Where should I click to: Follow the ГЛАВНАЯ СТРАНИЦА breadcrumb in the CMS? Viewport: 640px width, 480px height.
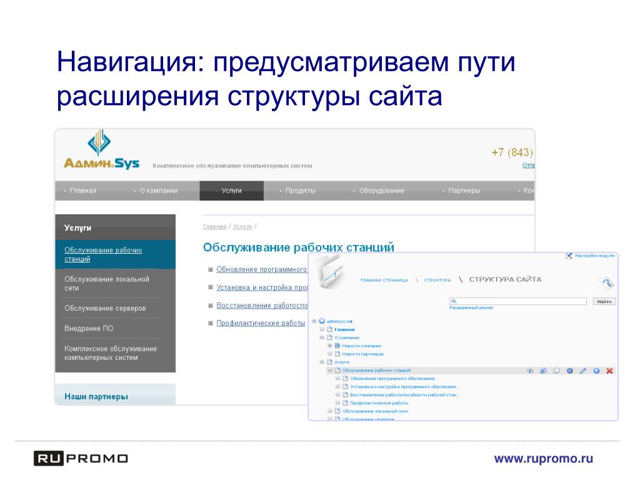[384, 281]
